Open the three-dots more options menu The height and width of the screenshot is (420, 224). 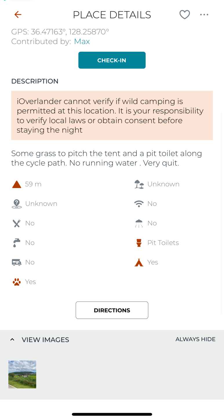[204, 15]
